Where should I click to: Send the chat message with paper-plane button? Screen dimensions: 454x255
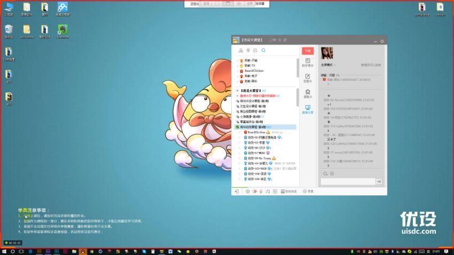coord(379,181)
